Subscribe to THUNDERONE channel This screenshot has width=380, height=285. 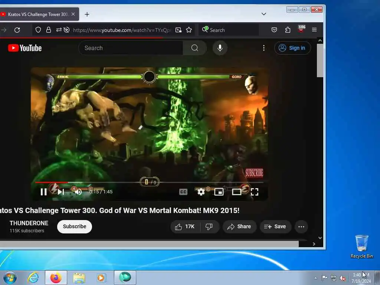[x=75, y=227]
